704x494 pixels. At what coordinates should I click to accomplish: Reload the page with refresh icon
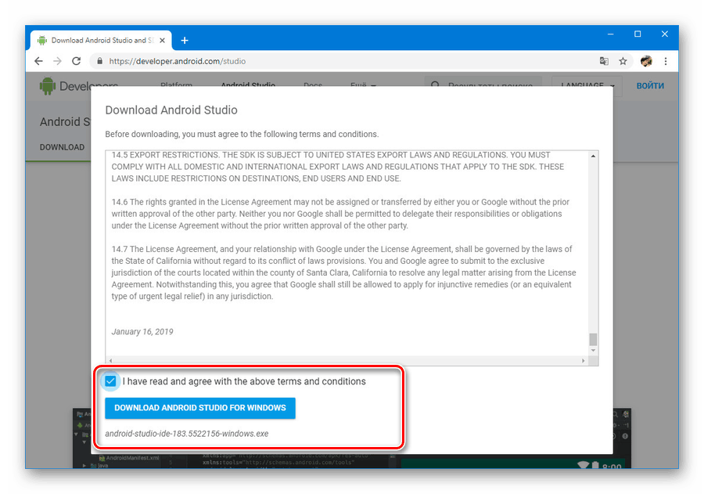coord(77,61)
